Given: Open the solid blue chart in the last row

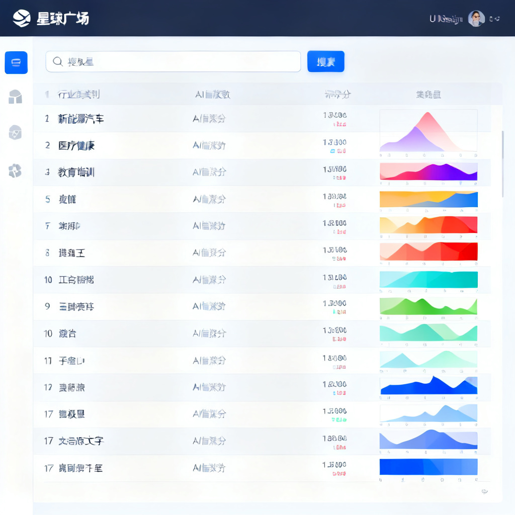Looking at the screenshot, I should pos(428,467).
